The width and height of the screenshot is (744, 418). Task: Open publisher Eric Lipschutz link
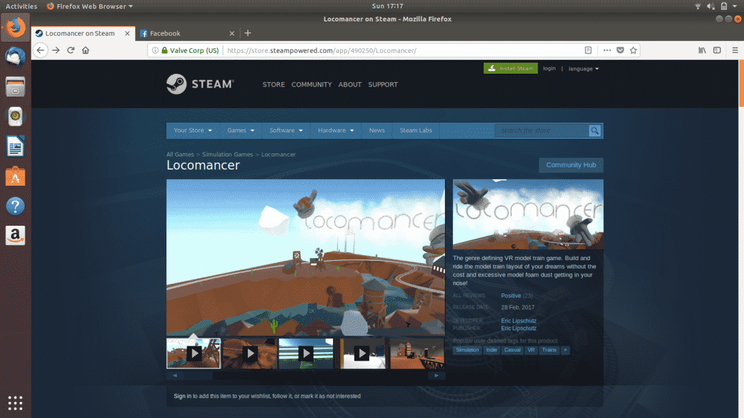coord(519,329)
